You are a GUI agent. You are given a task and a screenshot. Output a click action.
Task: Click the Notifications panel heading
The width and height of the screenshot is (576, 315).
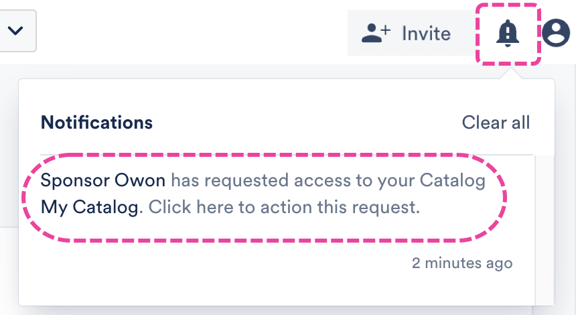coord(96,123)
